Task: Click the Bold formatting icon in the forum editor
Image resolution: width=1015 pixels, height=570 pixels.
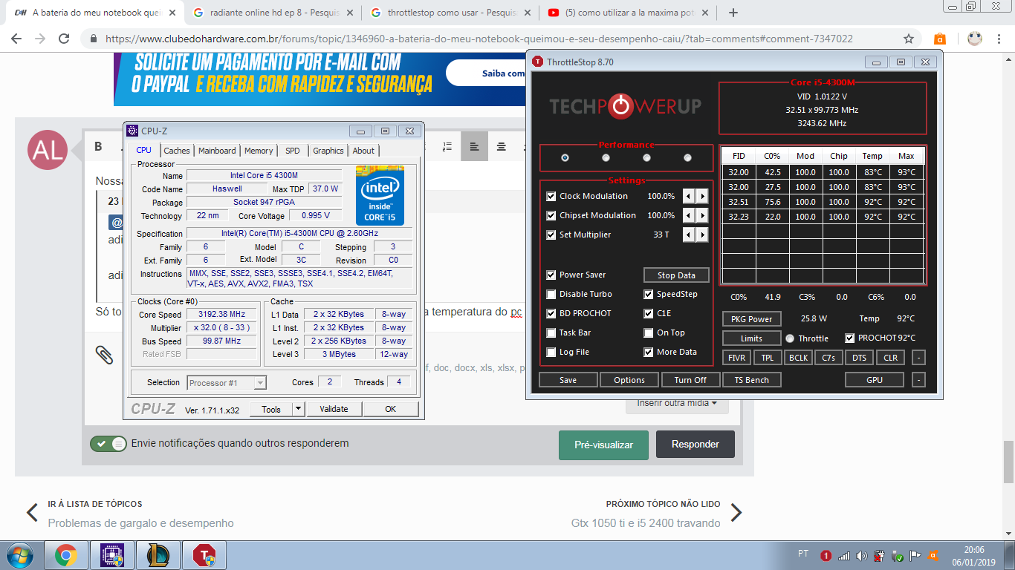Action: tap(98, 146)
